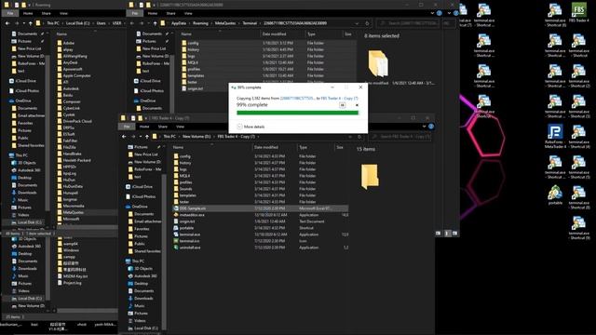Select DDE-Sample.xls in FBS Trader file list
The height and width of the screenshot is (335, 596).
[260, 208]
